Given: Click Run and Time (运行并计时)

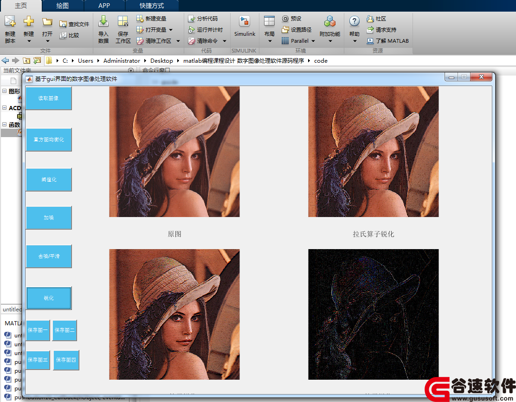Looking at the screenshot, I should 206,30.
